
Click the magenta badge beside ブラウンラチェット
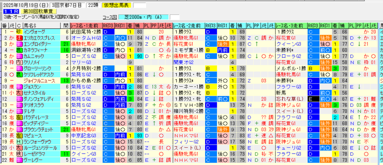tap(19, 129)
